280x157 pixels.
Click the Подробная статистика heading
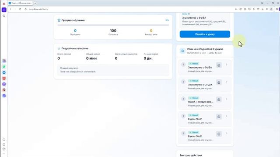(75, 48)
